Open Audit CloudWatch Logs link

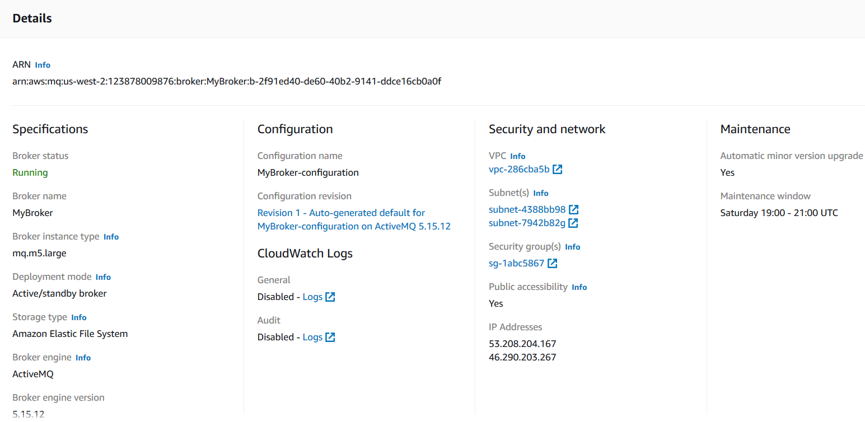[312, 337]
